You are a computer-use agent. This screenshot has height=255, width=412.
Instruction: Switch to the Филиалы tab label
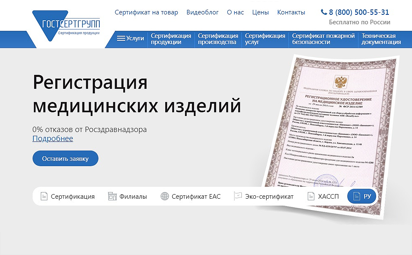pyautogui.click(x=133, y=197)
